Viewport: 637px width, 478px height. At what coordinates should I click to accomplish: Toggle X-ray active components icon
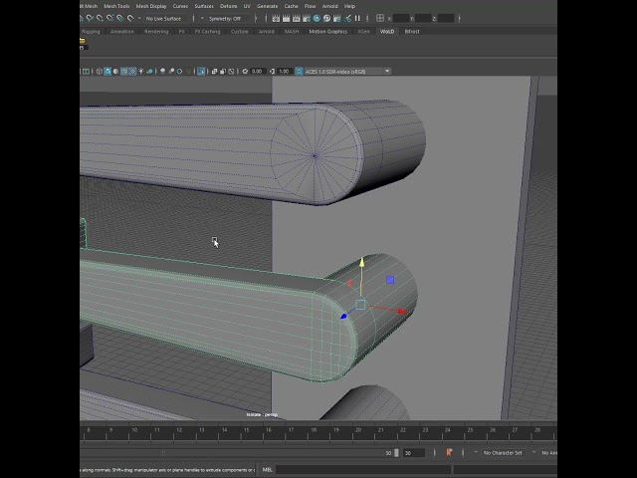pyautogui.click(x=223, y=72)
